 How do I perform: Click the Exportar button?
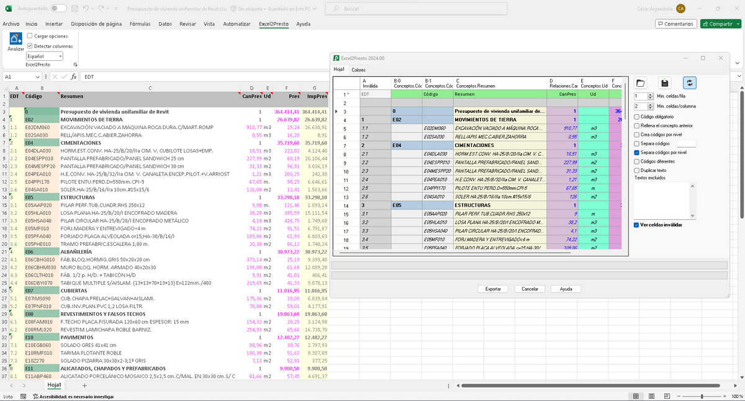click(493, 289)
